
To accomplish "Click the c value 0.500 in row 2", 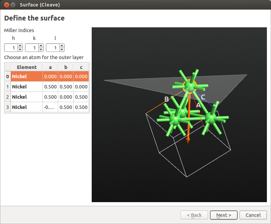I will point(81,97).
